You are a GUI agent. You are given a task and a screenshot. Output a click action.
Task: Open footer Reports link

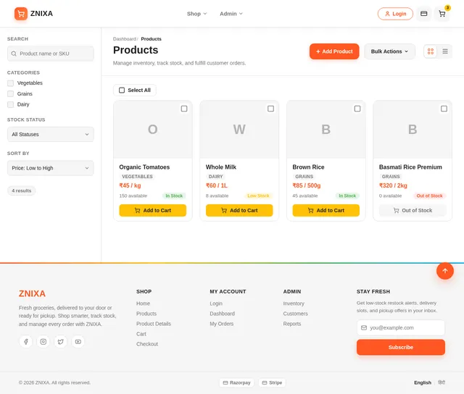point(292,324)
